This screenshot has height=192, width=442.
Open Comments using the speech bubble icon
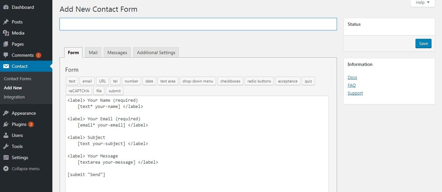click(x=6, y=55)
